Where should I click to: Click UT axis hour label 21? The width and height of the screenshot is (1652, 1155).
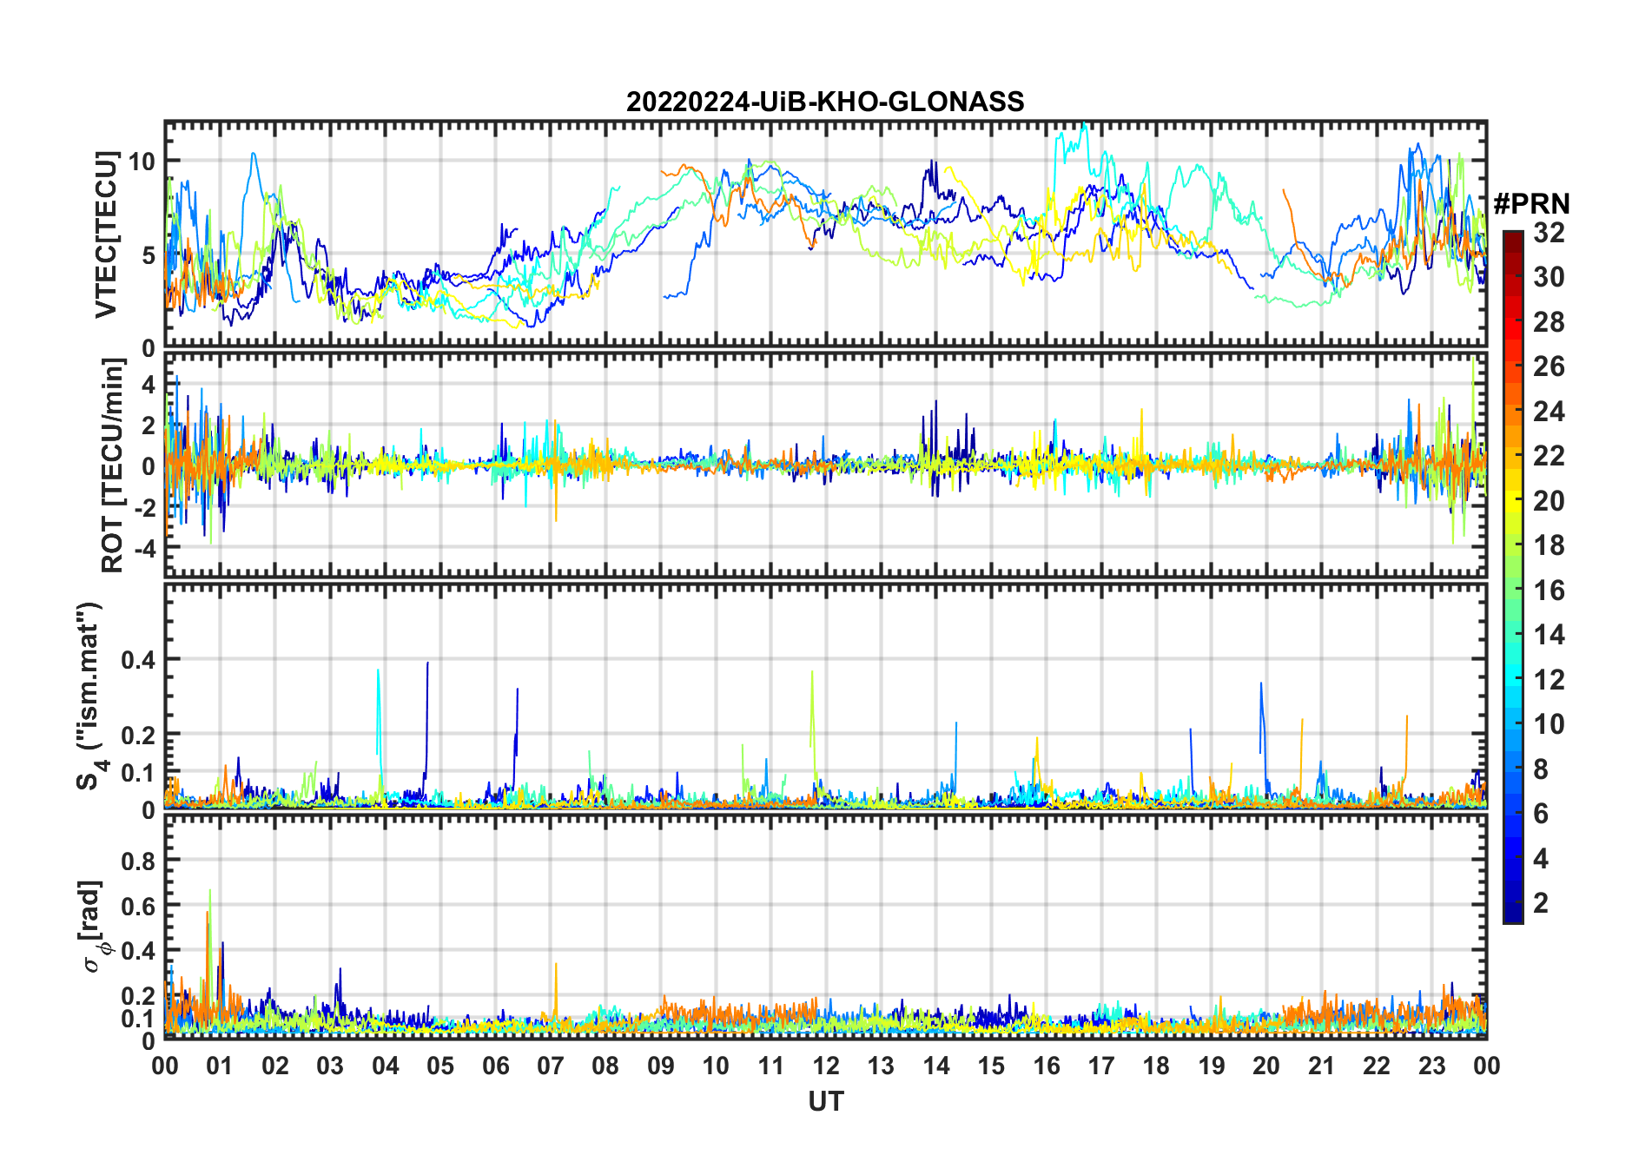(1322, 1066)
